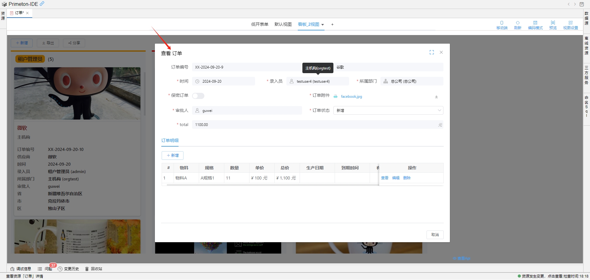Screen dimensions: 590x280
Task: Click the 取消 button
Action: coord(435,235)
